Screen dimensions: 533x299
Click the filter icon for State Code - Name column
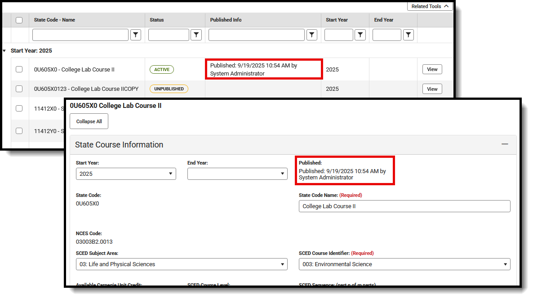[135, 35]
